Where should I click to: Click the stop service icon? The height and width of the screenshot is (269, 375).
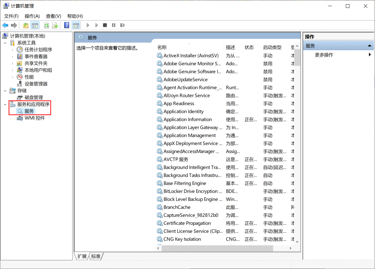pos(105,25)
